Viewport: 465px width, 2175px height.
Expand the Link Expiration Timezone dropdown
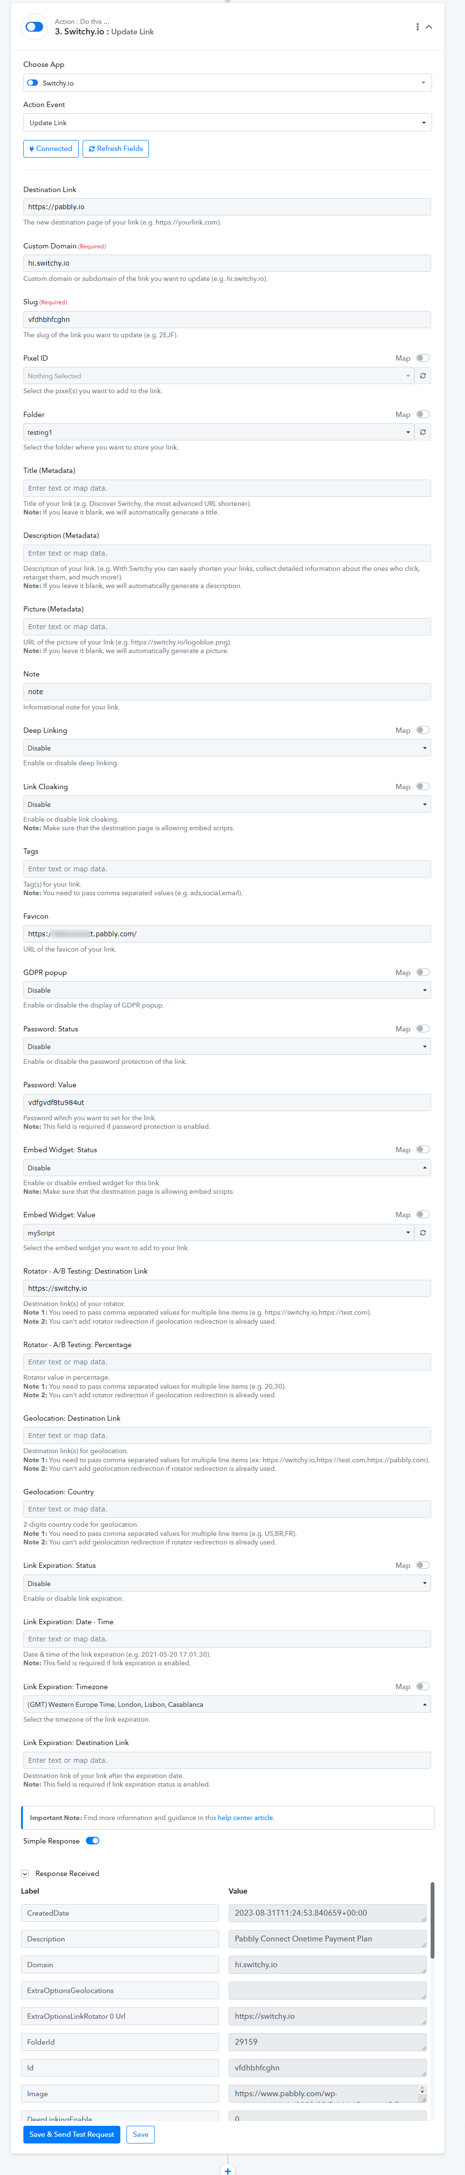click(x=227, y=1705)
